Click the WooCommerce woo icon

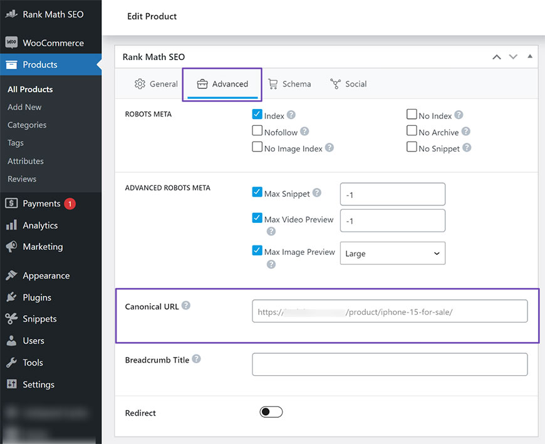11,43
